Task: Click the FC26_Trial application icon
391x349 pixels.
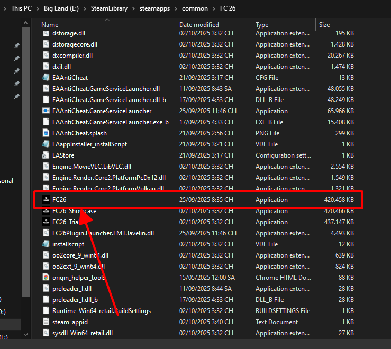Action: point(46,222)
